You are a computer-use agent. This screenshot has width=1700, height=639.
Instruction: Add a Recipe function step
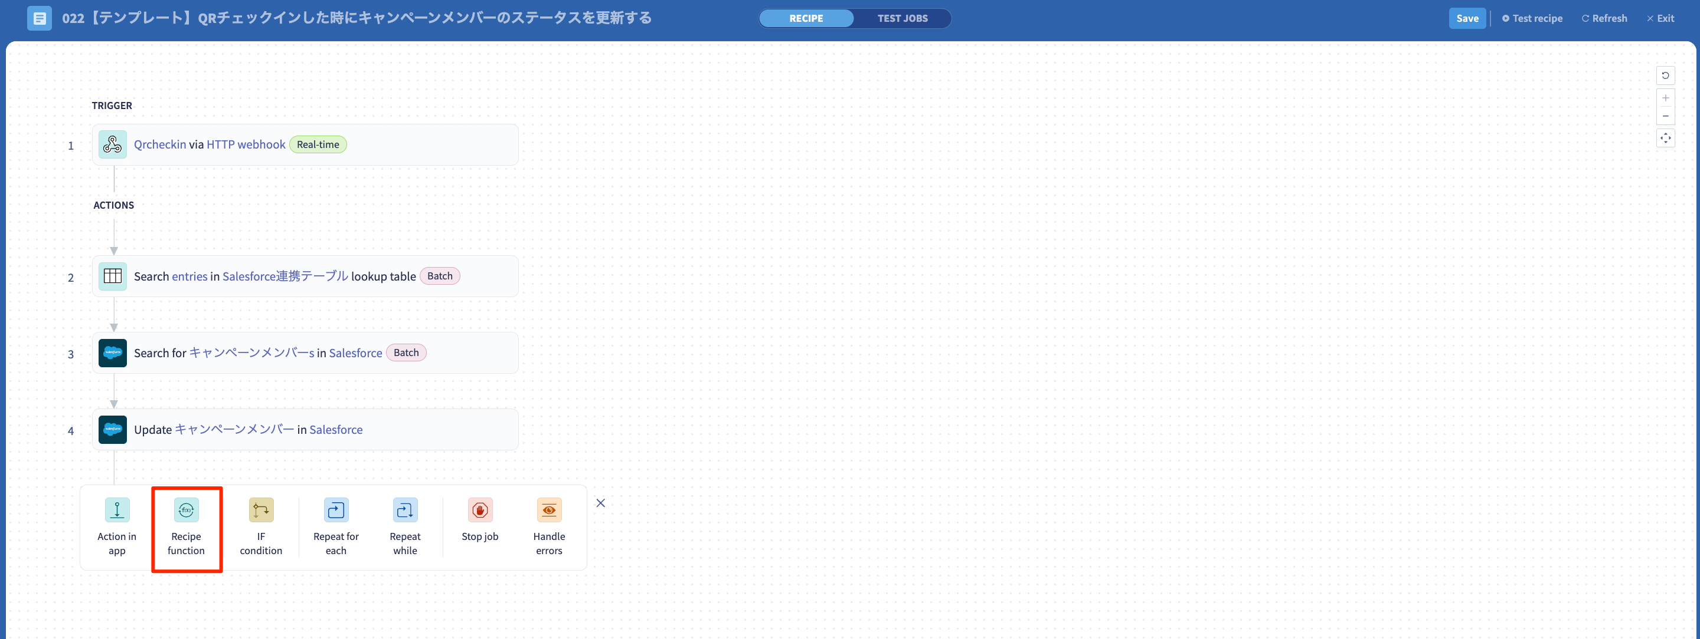[x=186, y=527]
